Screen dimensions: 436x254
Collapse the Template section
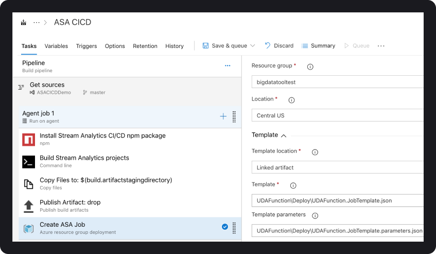point(283,136)
